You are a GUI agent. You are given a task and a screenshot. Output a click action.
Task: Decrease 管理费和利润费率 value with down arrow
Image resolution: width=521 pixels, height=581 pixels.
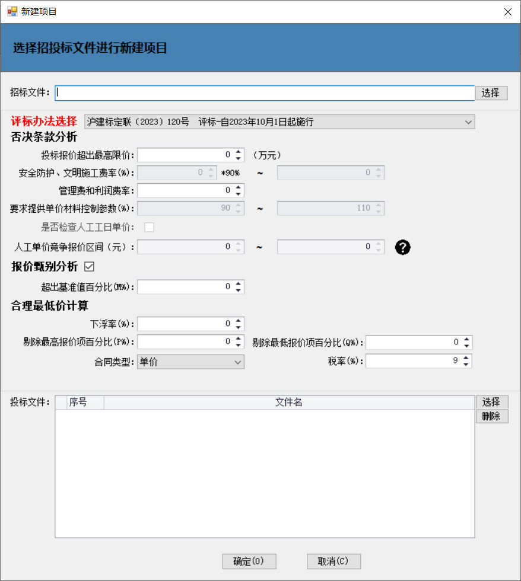(x=238, y=194)
